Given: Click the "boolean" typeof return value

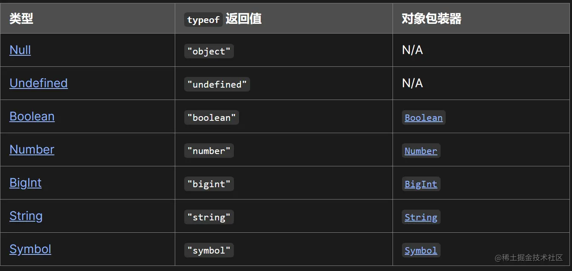Looking at the screenshot, I should point(211,118).
